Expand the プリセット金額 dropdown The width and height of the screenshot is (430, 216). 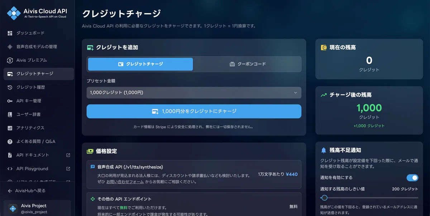(194, 93)
